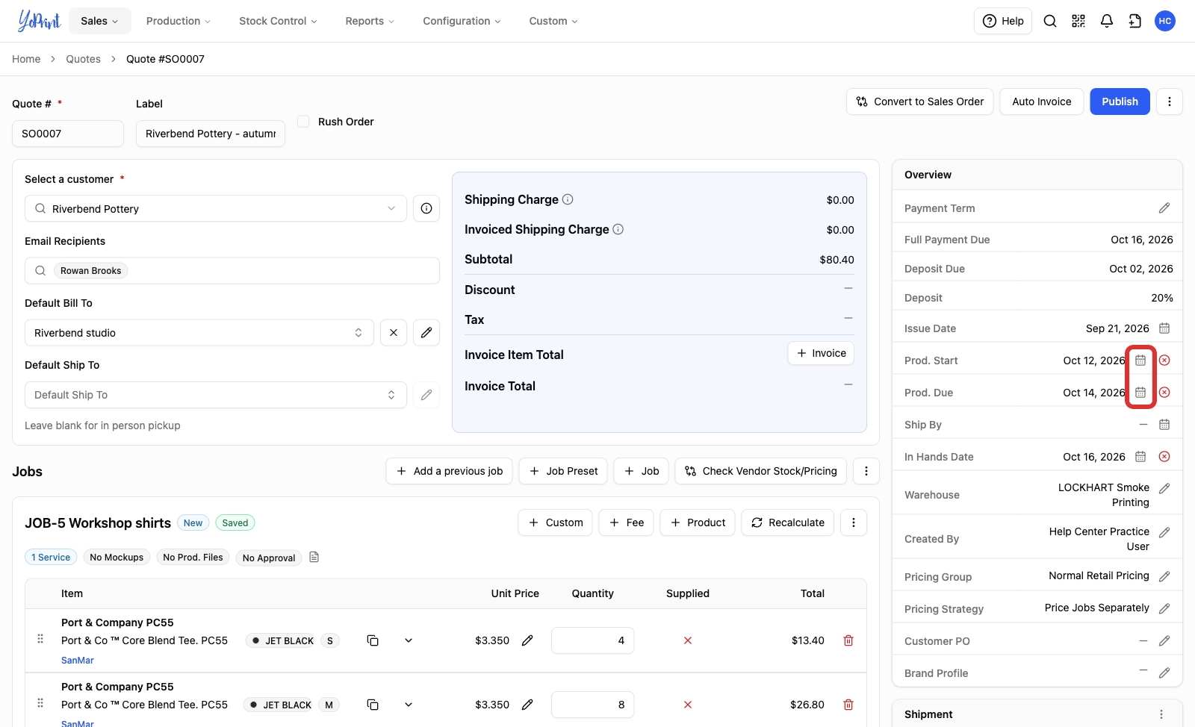Delete the size S line item
The height and width of the screenshot is (727, 1195).
point(848,640)
